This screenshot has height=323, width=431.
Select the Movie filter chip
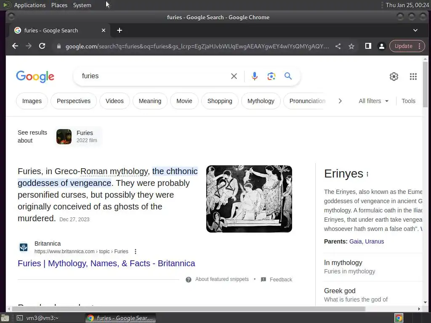(184, 101)
